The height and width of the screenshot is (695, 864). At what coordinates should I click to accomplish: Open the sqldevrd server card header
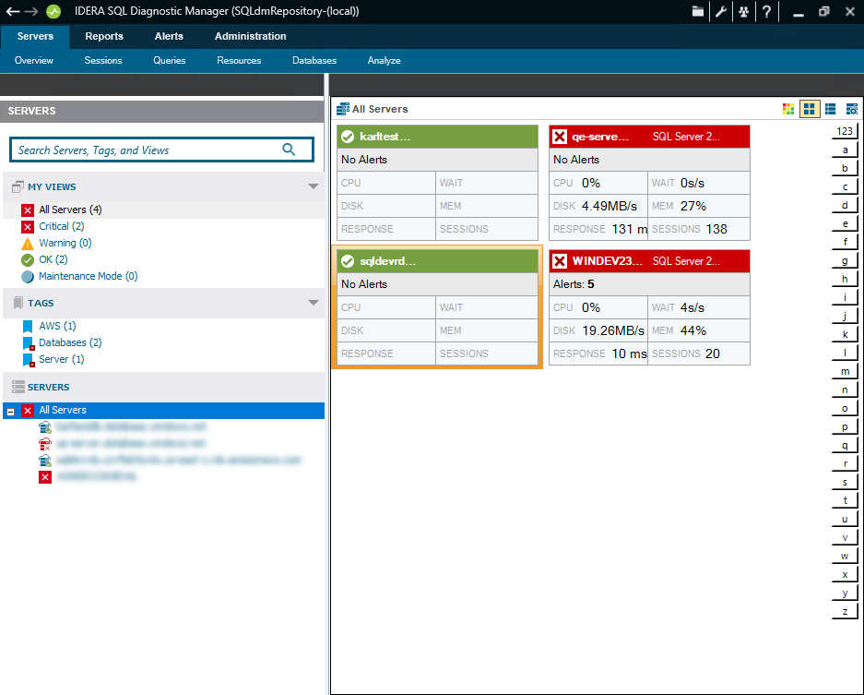coord(437,261)
